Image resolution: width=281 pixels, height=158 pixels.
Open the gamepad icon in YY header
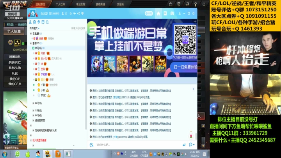tap(172, 13)
